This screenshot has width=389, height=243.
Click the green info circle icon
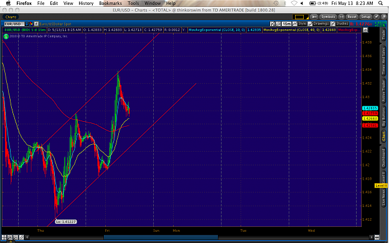[6, 37]
